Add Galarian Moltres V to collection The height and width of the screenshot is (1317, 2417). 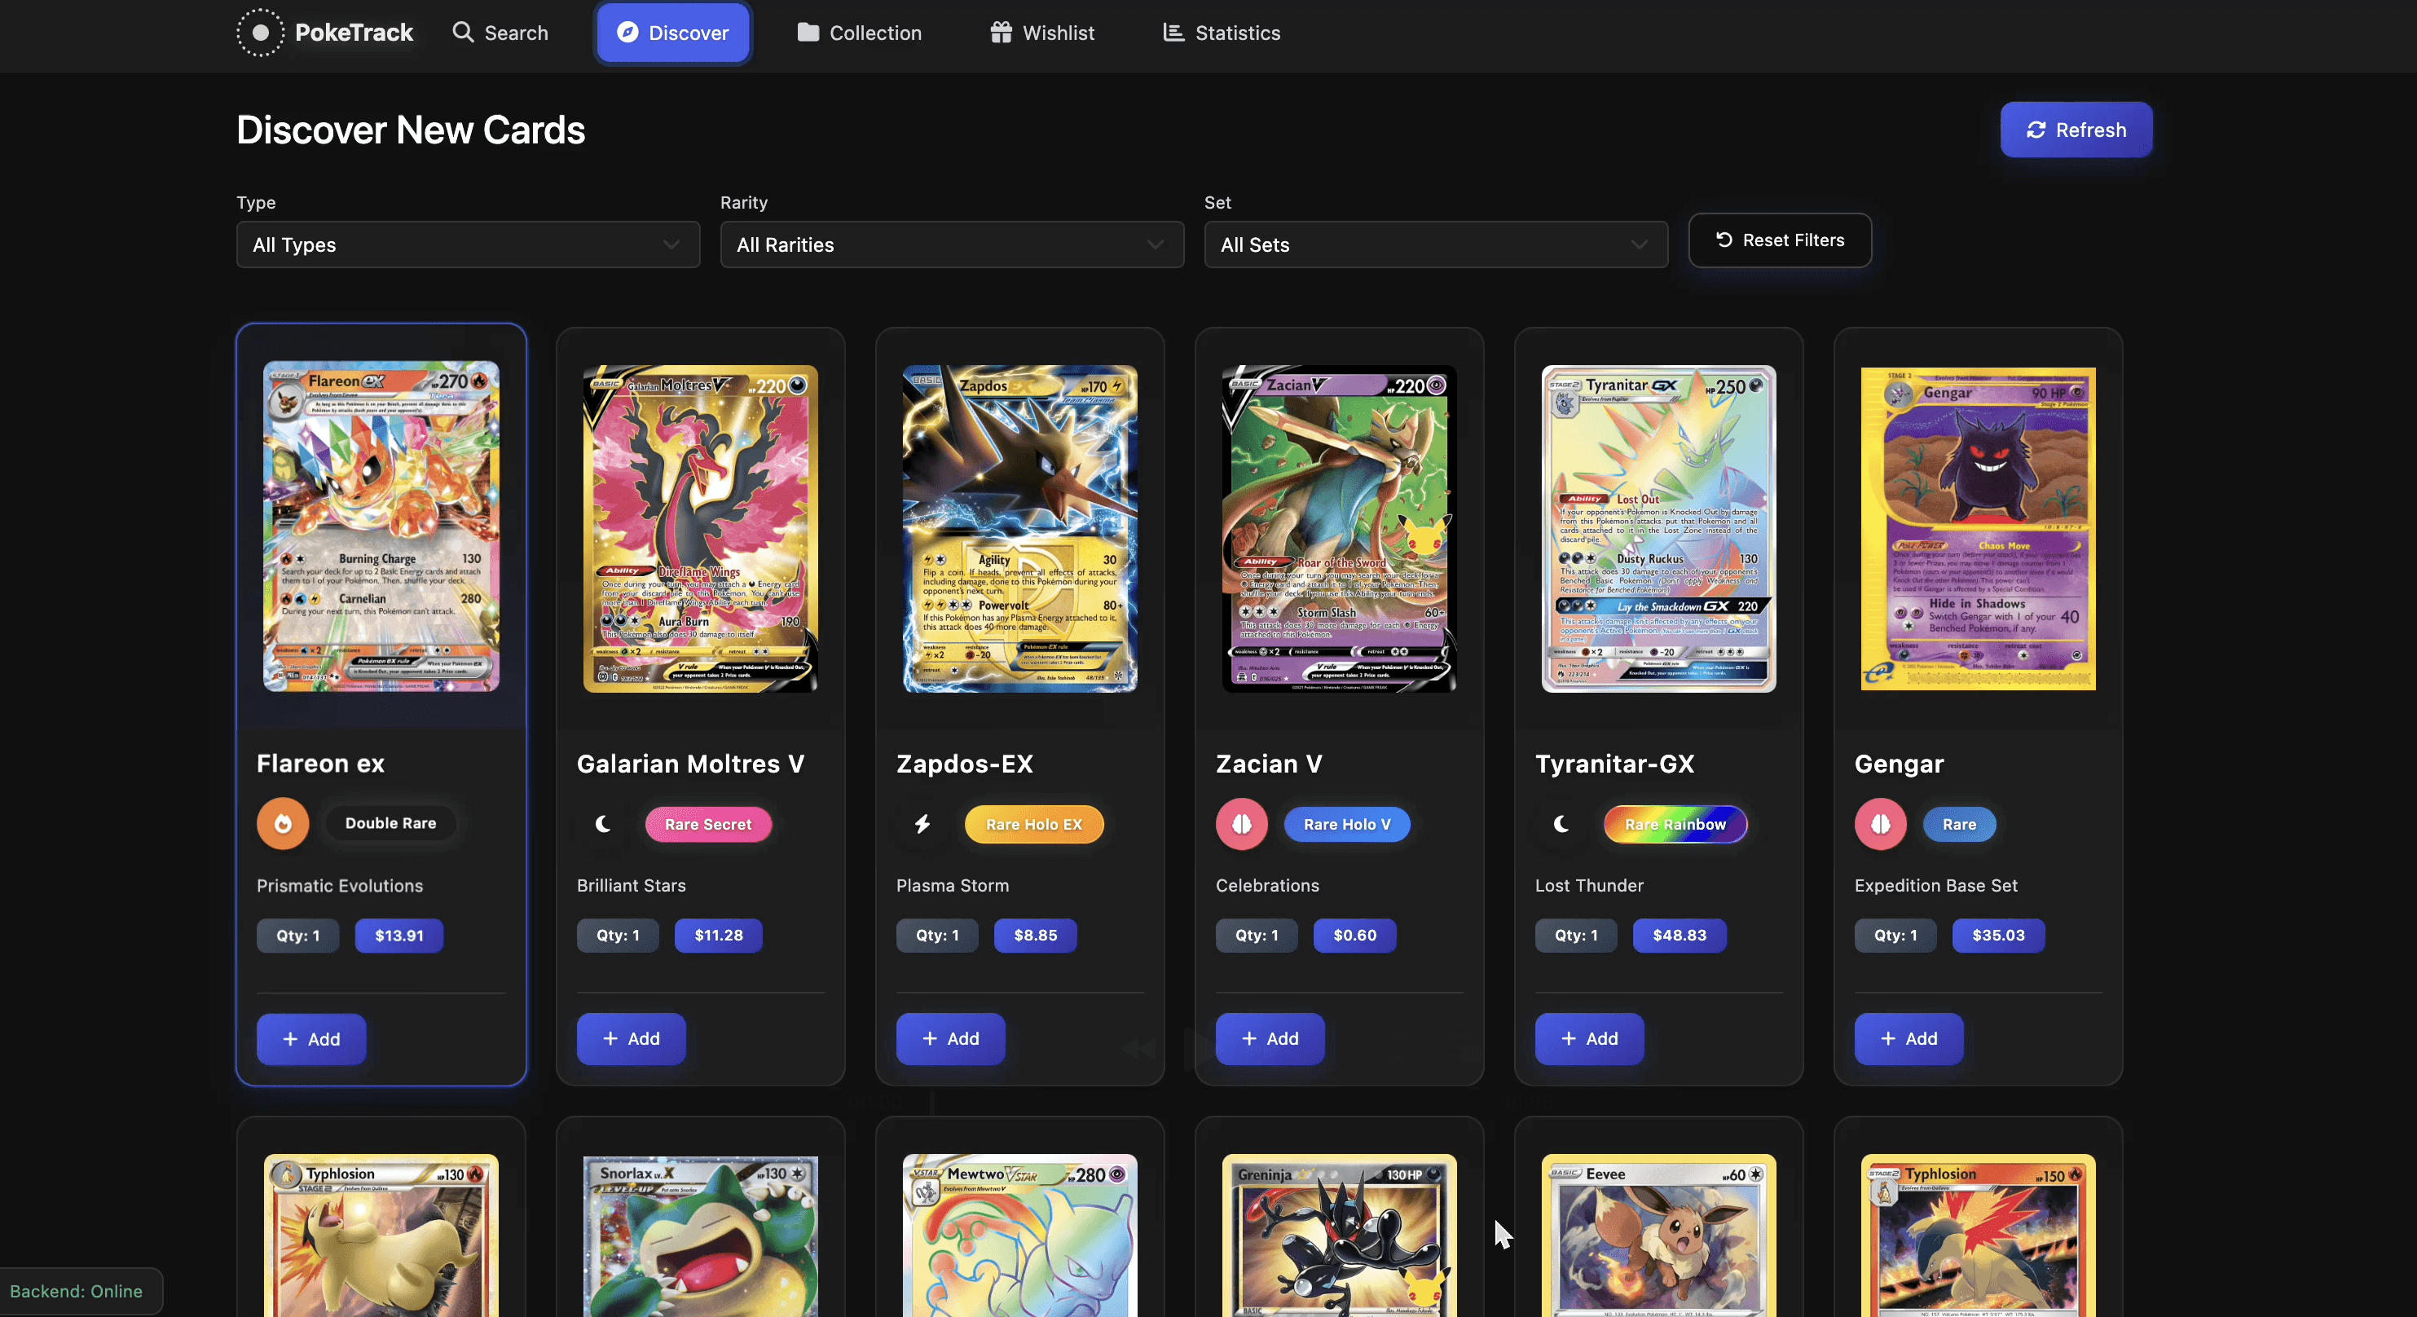pos(632,1038)
